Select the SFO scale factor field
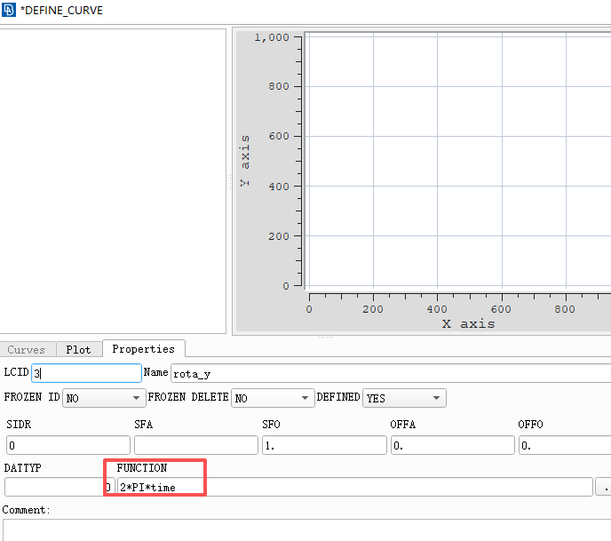This screenshot has height=541, width=611. click(323, 445)
